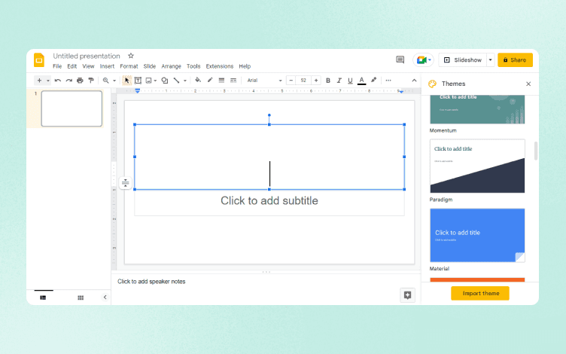The height and width of the screenshot is (354, 566).
Task: Open the new slide layout dropdown arrow
Action: tap(47, 81)
